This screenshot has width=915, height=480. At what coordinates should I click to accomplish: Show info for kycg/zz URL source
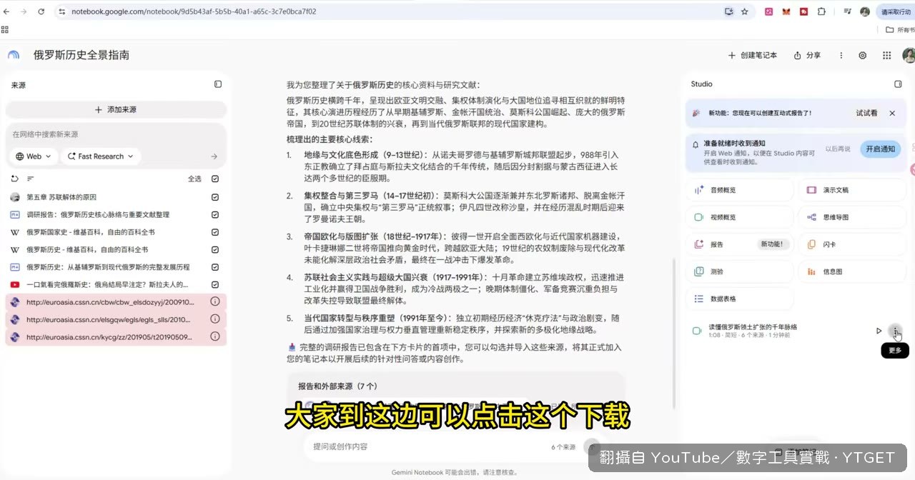click(215, 337)
